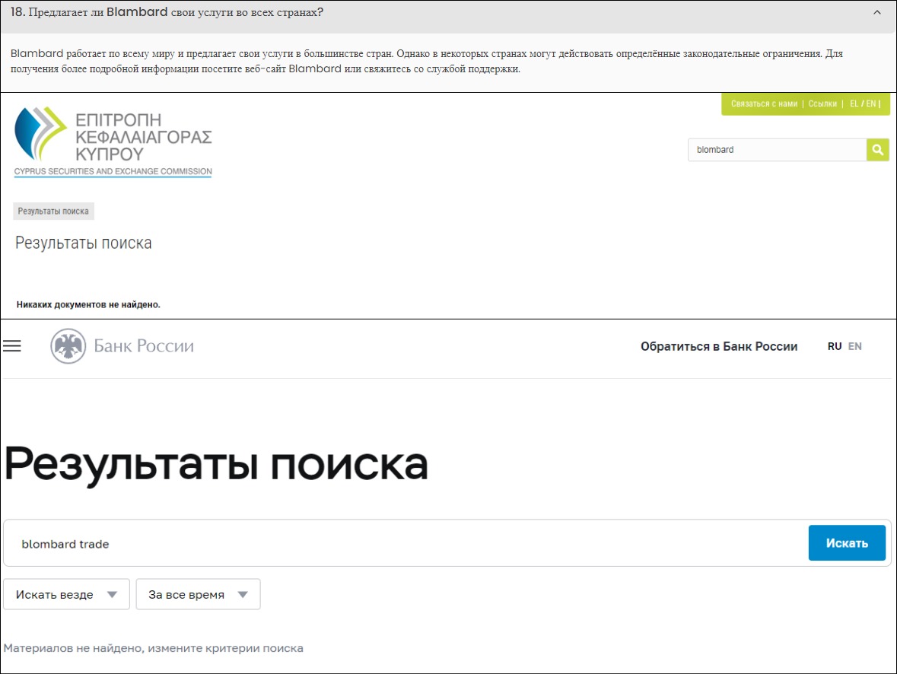Image resolution: width=897 pixels, height=674 pixels.
Task: Switch CySEC site to EL language
Action: click(x=854, y=103)
